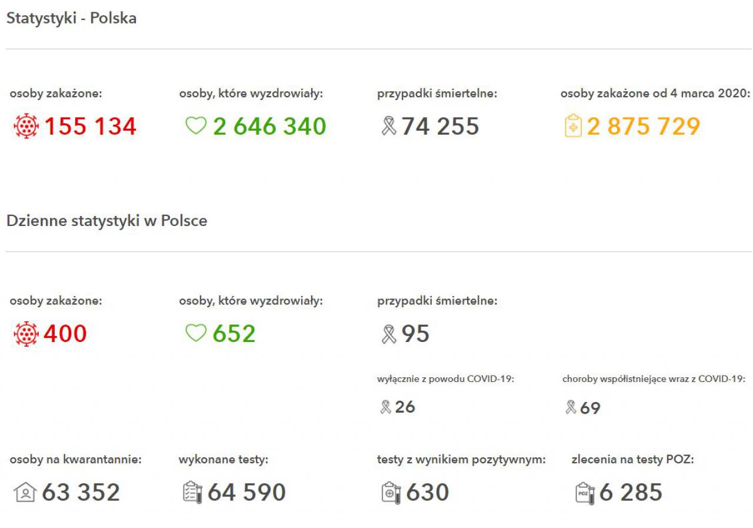Click the test clipboard icon beside 64 590
The image size is (753, 528).
pyautogui.click(x=192, y=493)
